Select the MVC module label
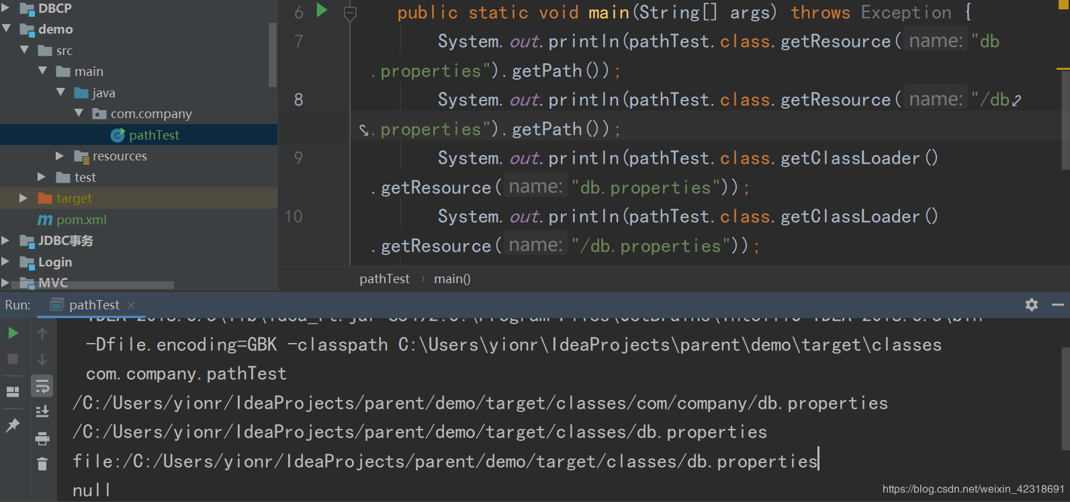This screenshot has width=1070, height=502. (x=53, y=283)
